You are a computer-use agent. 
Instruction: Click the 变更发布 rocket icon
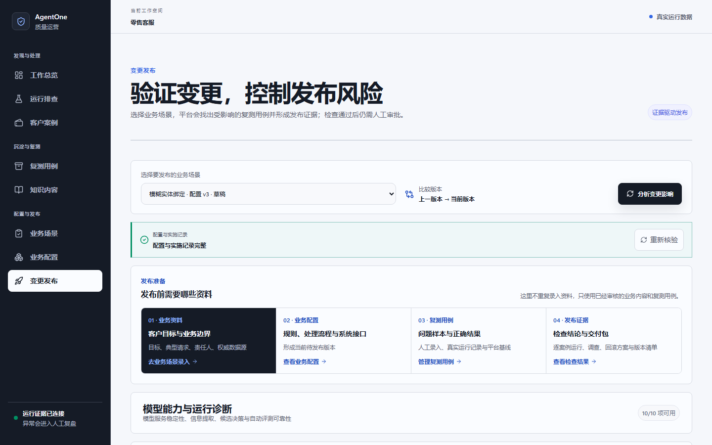click(x=19, y=281)
